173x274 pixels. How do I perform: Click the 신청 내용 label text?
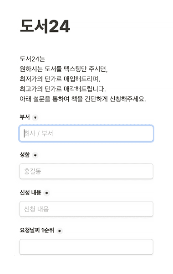tap(31, 193)
